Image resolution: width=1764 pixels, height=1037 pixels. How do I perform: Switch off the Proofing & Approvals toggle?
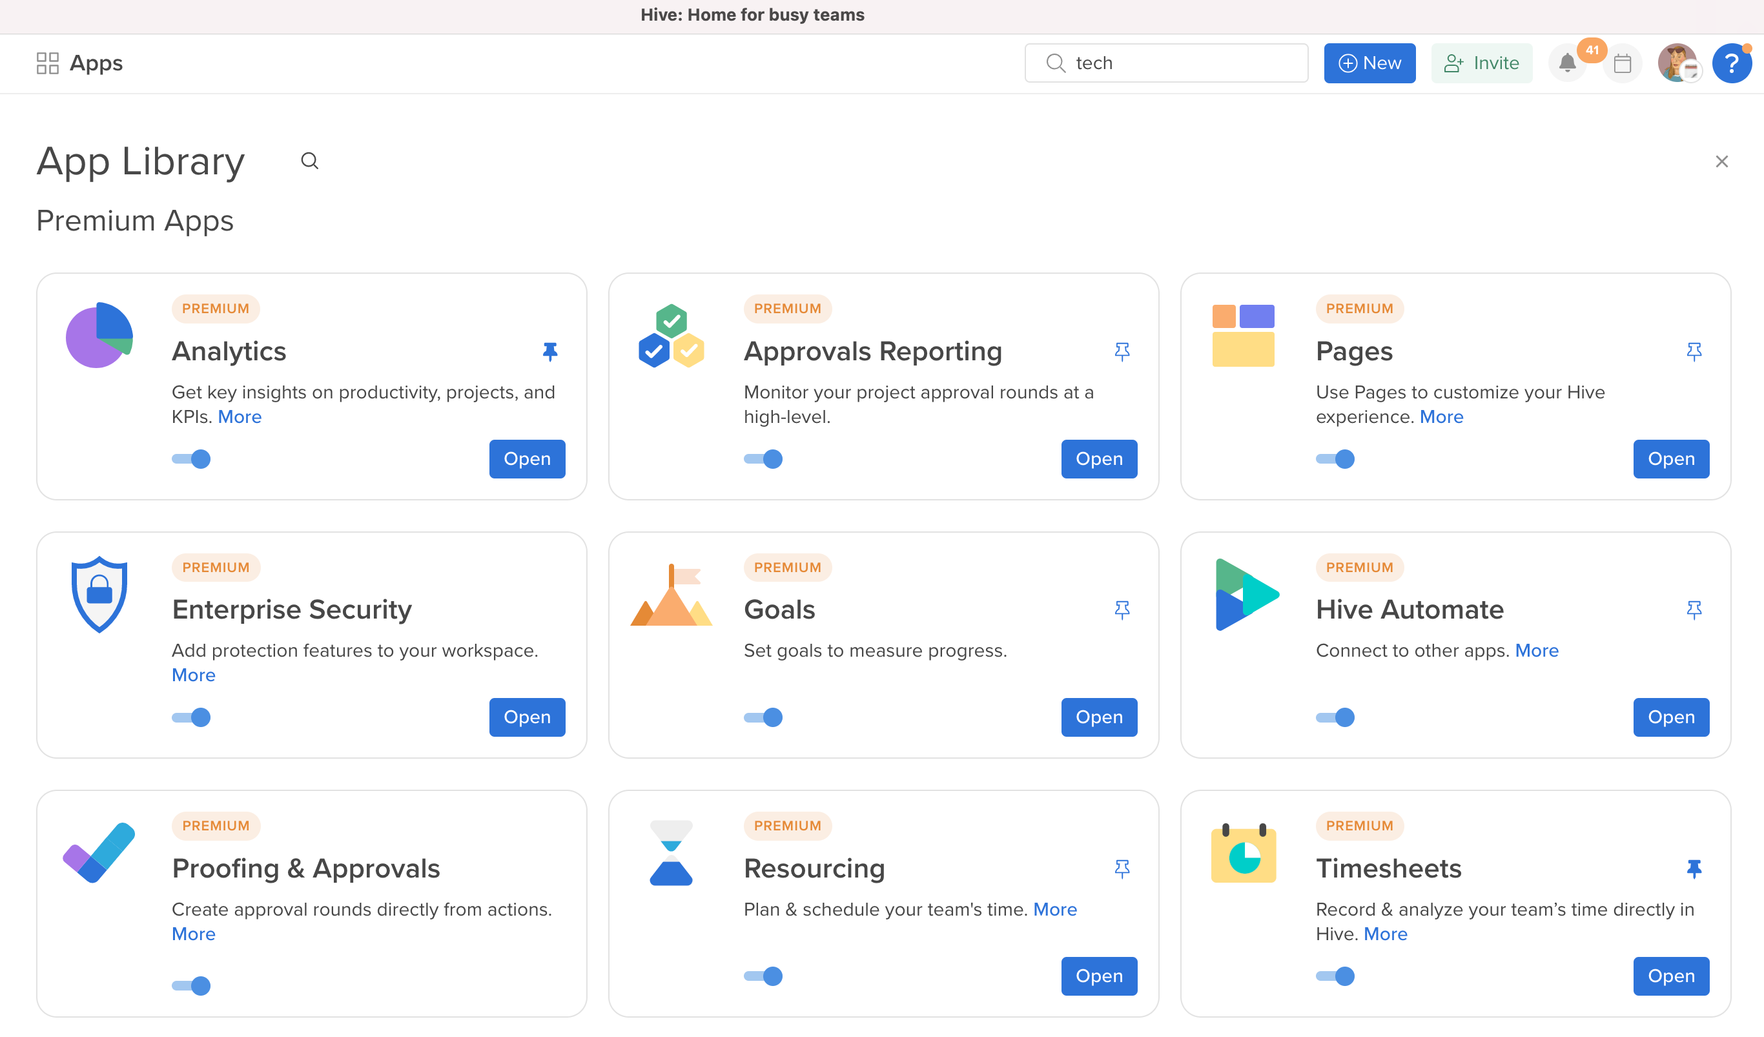pos(192,986)
